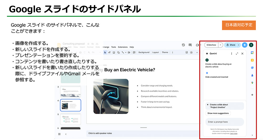Click the image generation icon in toolbar
The width and height of the screenshot is (263, 140).
(x=186, y=53)
